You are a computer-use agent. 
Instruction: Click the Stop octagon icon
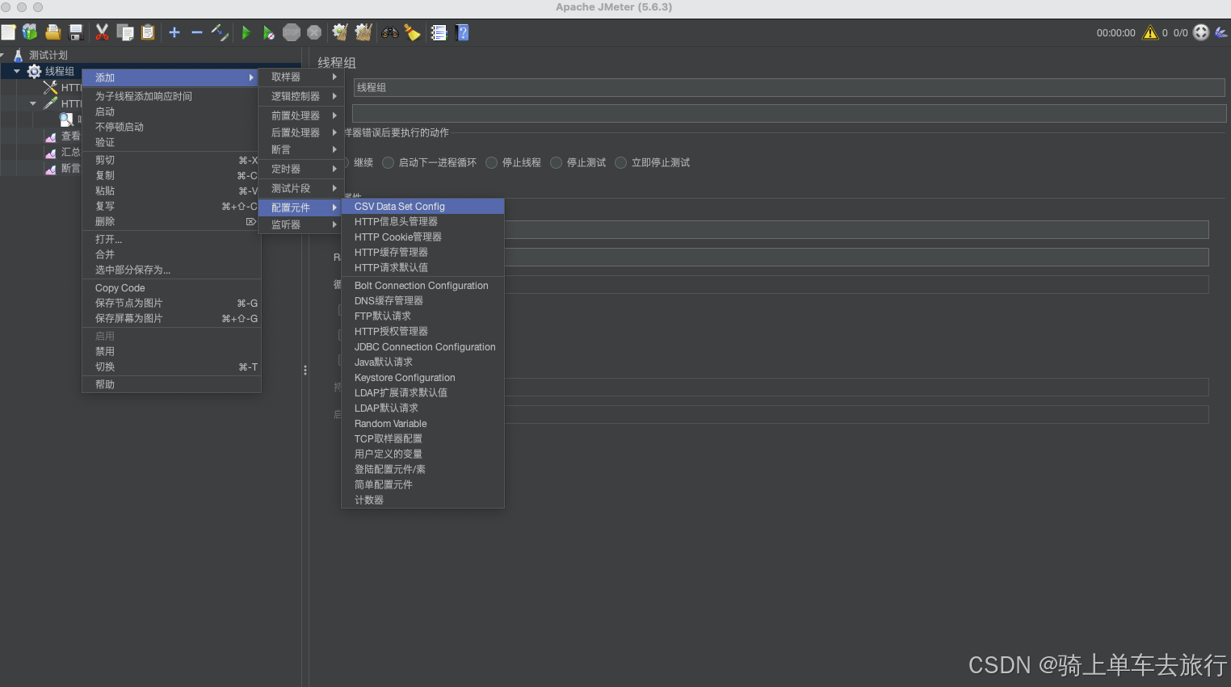pos(292,32)
